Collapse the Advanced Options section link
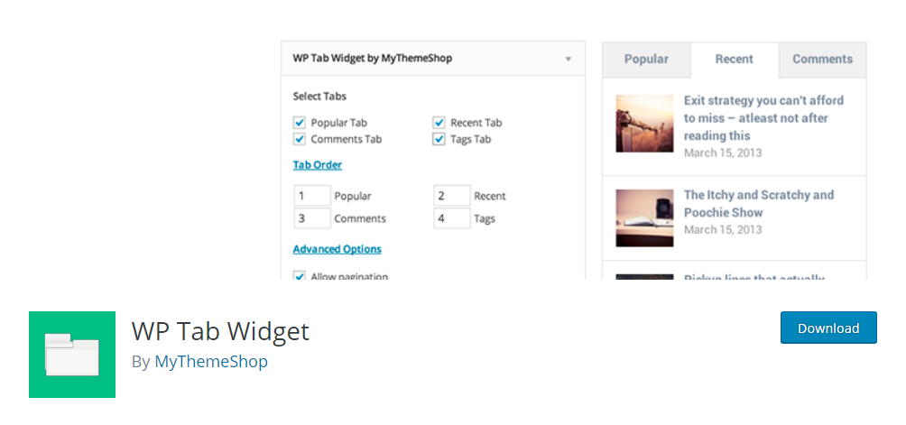The height and width of the screenshot is (425, 906). pyautogui.click(x=337, y=249)
